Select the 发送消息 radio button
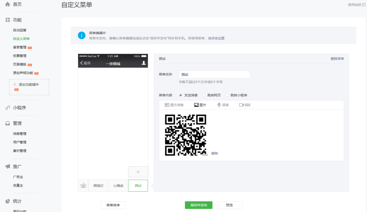 (180, 95)
